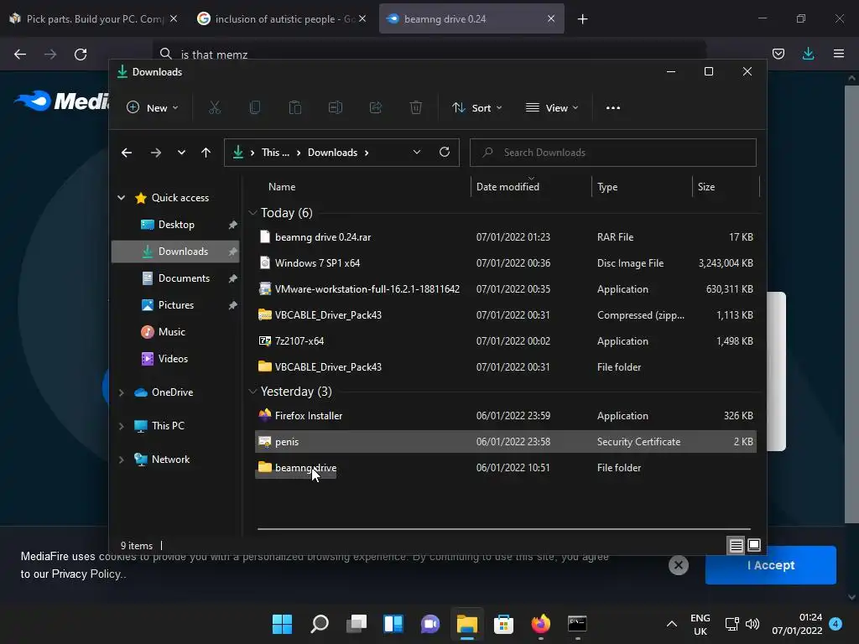
Task: Open Firefox downloads panel arrow
Action: (808, 54)
